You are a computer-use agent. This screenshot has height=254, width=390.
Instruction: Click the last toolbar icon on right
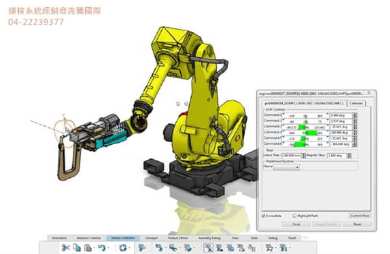click(283, 248)
